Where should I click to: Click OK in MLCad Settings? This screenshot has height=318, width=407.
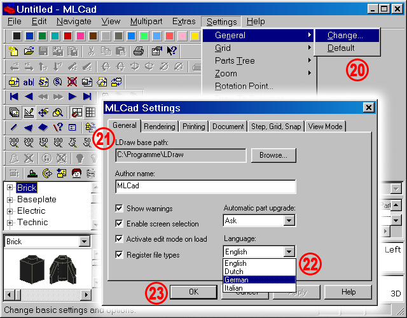point(193,292)
